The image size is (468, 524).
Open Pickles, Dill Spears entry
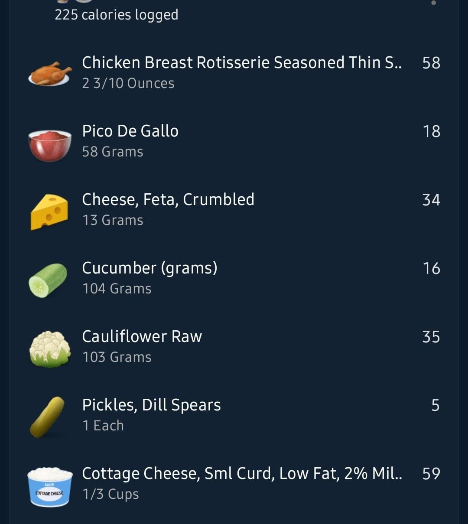point(234,415)
